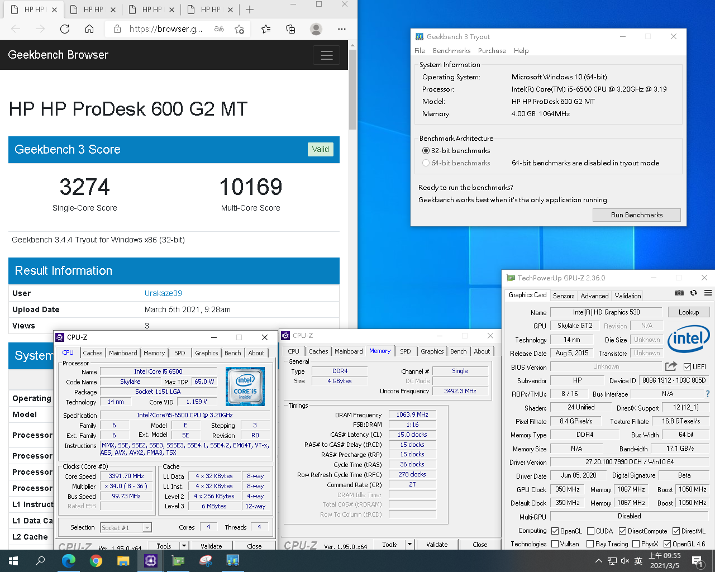Click the Valid badge on Geekbench score

coord(321,149)
